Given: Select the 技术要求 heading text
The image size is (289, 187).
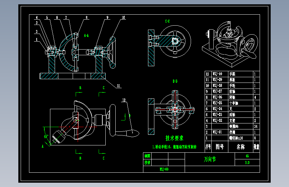Looking at the screenshot, I should click(174, 138).
